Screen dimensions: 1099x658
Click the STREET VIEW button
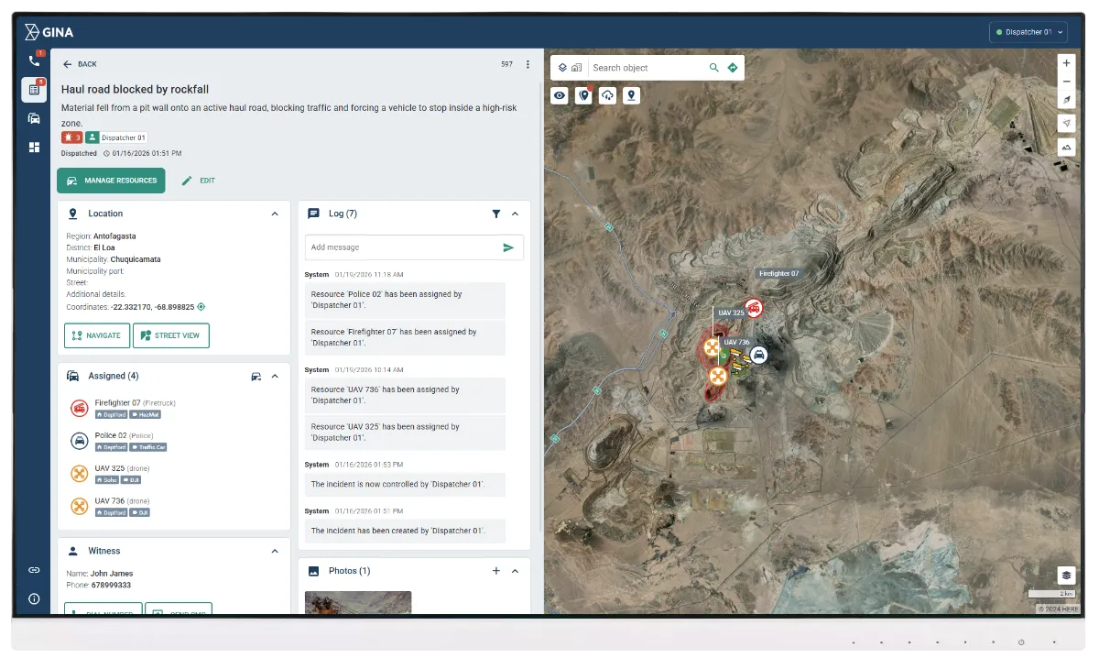(170, 335)
